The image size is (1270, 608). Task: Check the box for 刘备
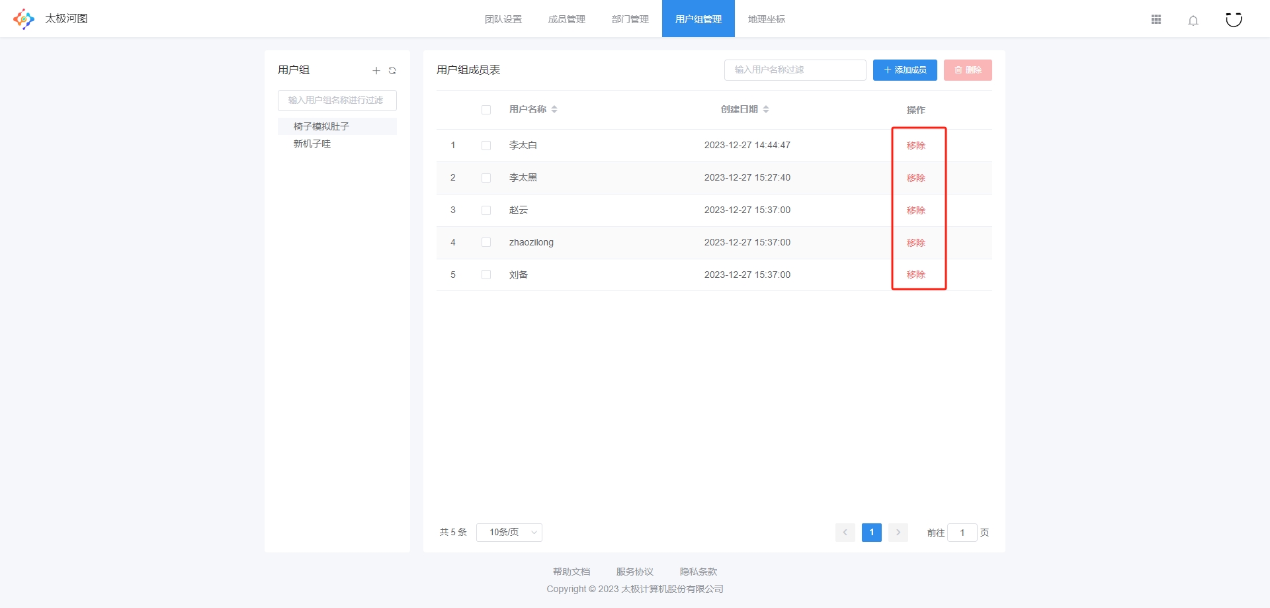[486, 275]
